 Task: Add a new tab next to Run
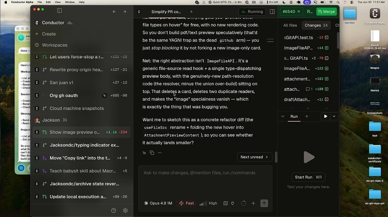point(307,116)
